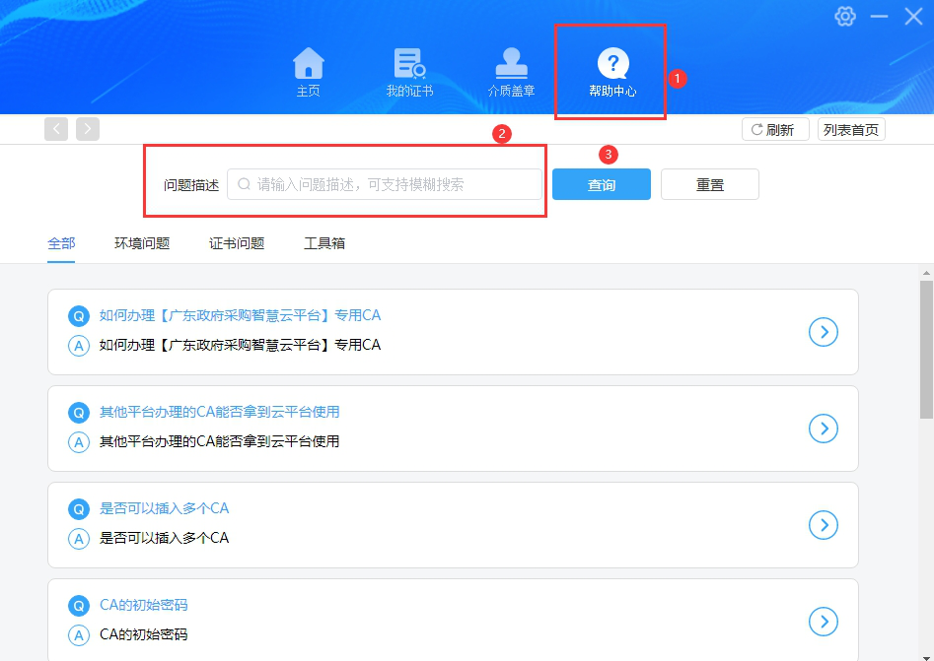The image size is (934, 661).
Task: Open the 帮助中心 help icon
Action: tap(612, 72)
